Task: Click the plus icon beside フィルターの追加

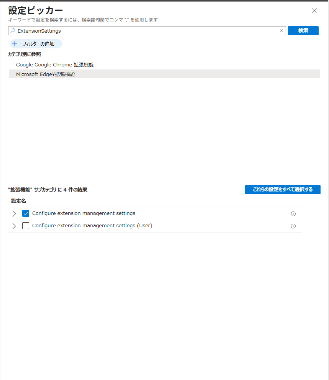Action: 15,44
